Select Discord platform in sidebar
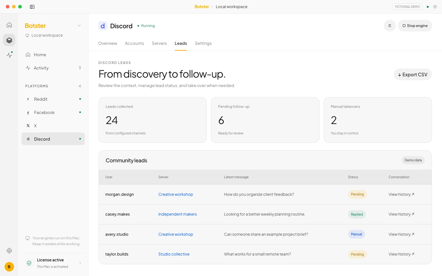 point(53,139)
